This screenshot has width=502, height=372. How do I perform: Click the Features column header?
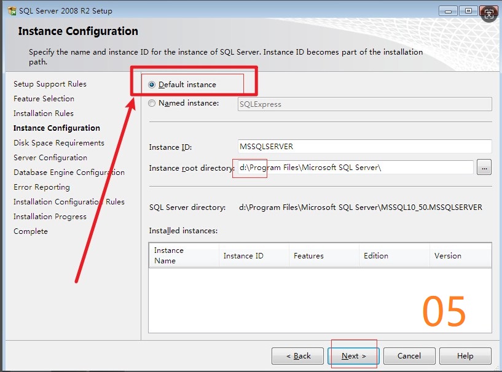tap(324, 255)
